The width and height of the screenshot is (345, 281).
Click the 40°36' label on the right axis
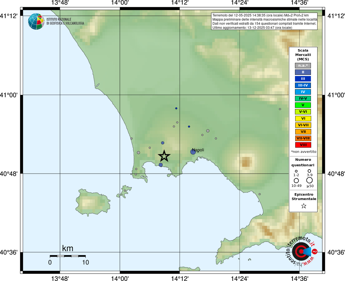(336, 252)
